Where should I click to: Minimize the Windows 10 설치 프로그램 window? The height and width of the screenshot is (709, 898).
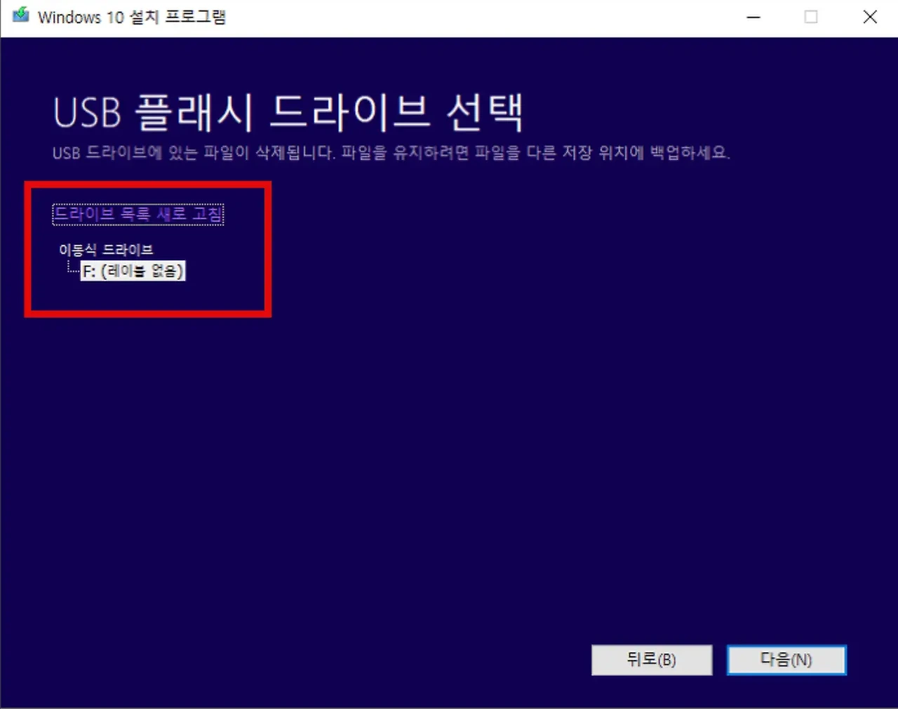tap(753, 16)
